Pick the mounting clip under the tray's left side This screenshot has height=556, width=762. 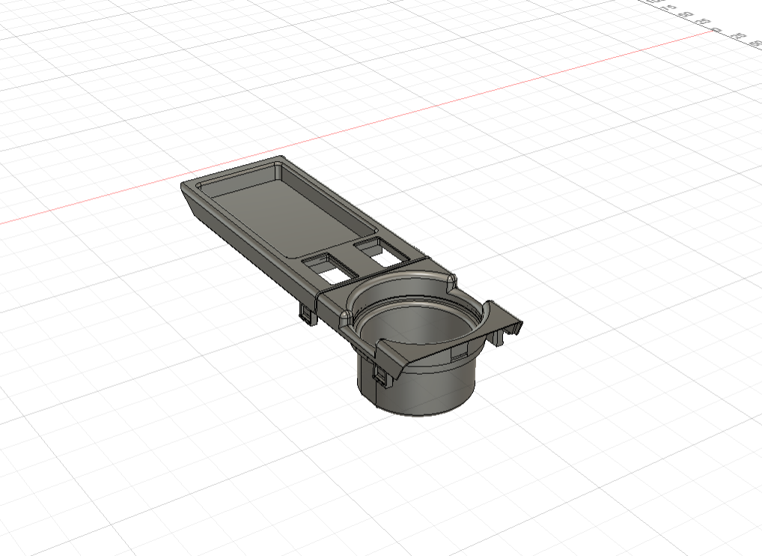(308, 314)
